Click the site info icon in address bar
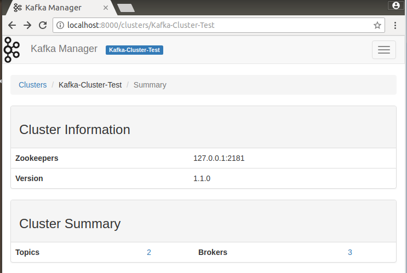The height and width of the screenshot is (273, 407). tap(60, 25)
